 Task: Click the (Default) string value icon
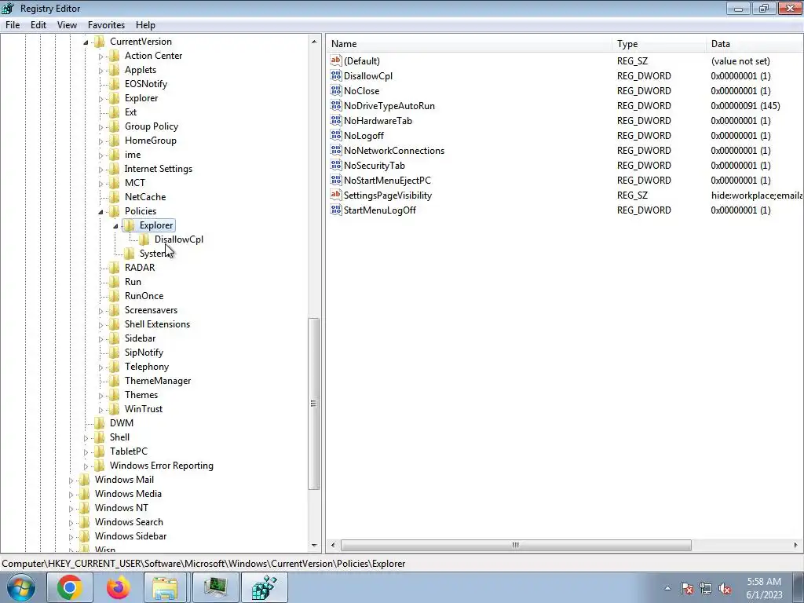[x=336, y=60]
